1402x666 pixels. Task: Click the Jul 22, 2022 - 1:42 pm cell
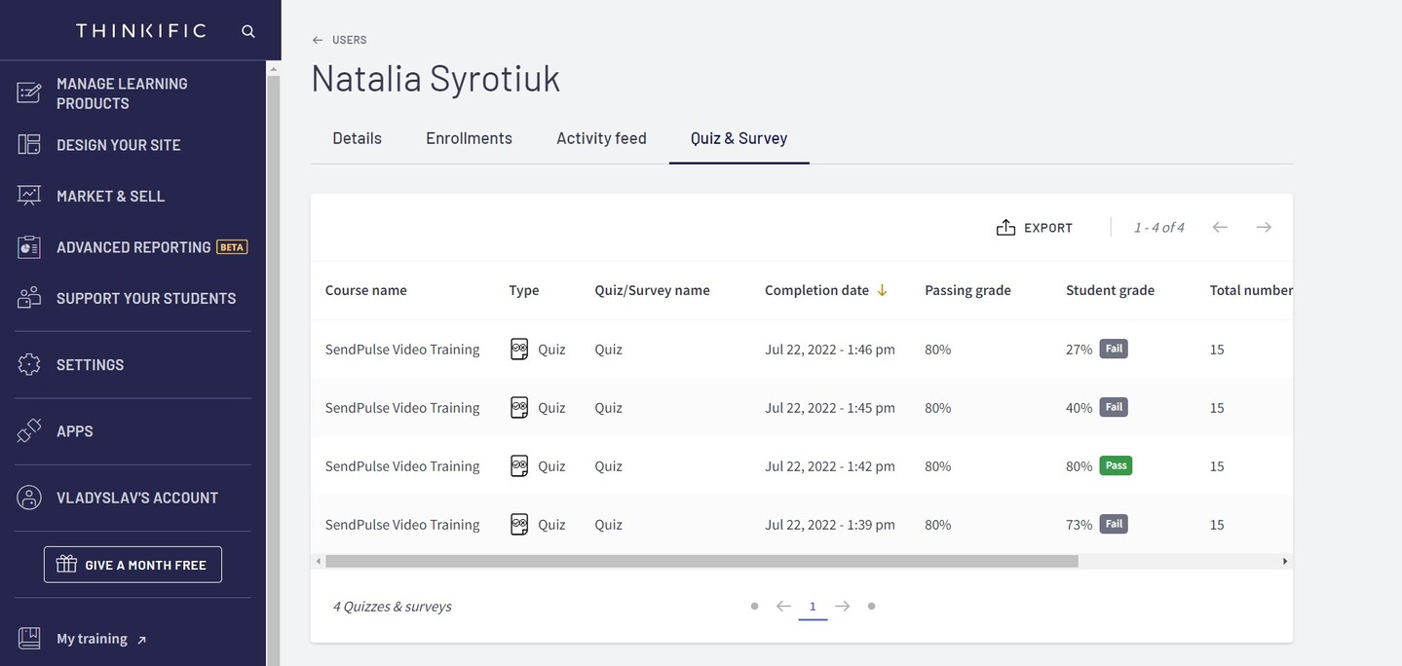pos(830,466)
